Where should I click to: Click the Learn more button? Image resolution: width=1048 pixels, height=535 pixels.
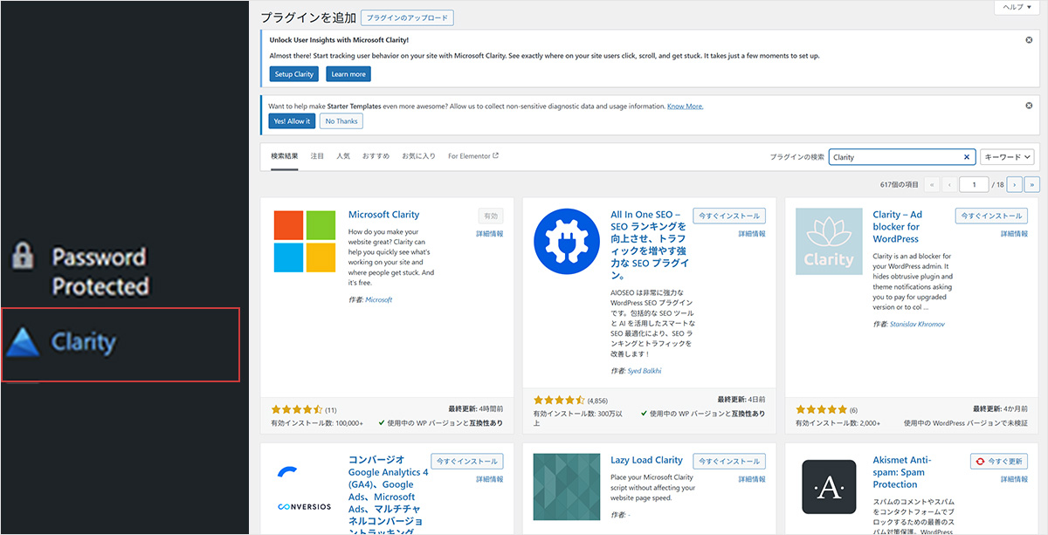[x=348, y=74]
